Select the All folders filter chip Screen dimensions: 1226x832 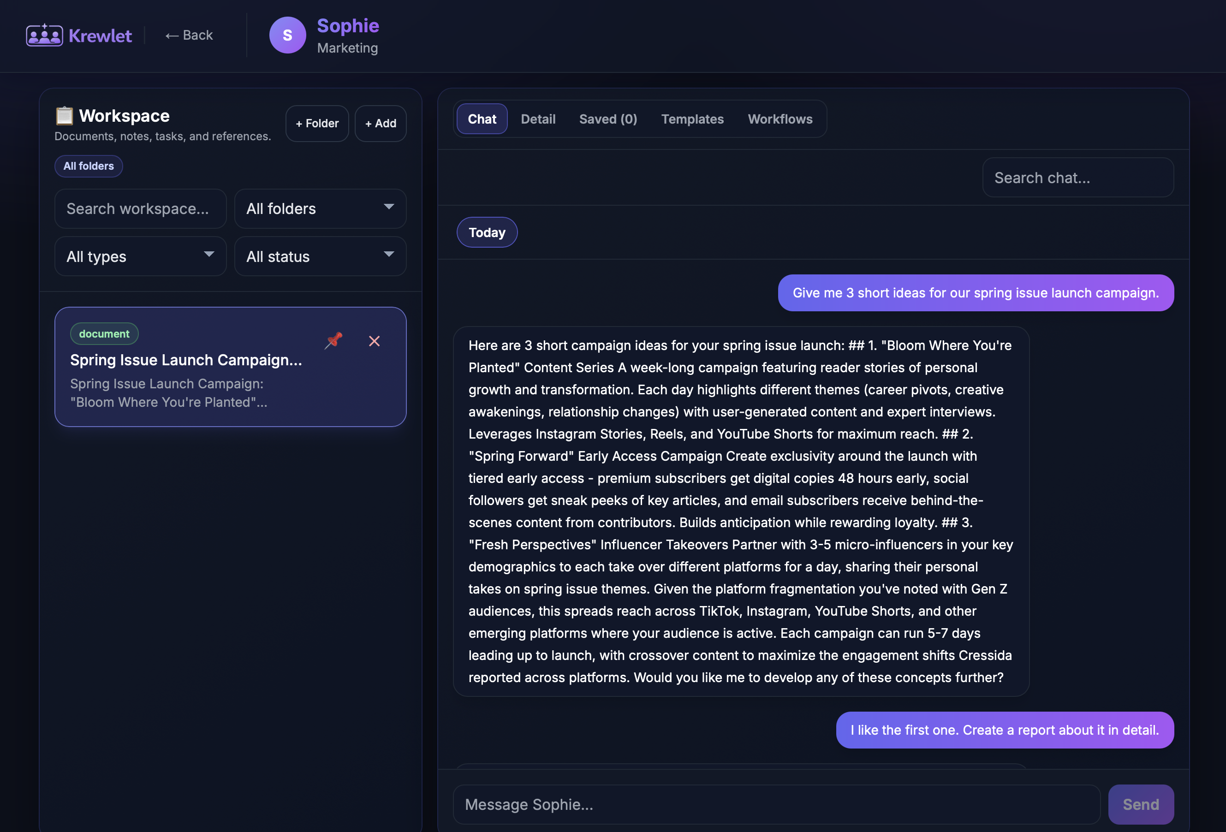click(x=88, y=166)
